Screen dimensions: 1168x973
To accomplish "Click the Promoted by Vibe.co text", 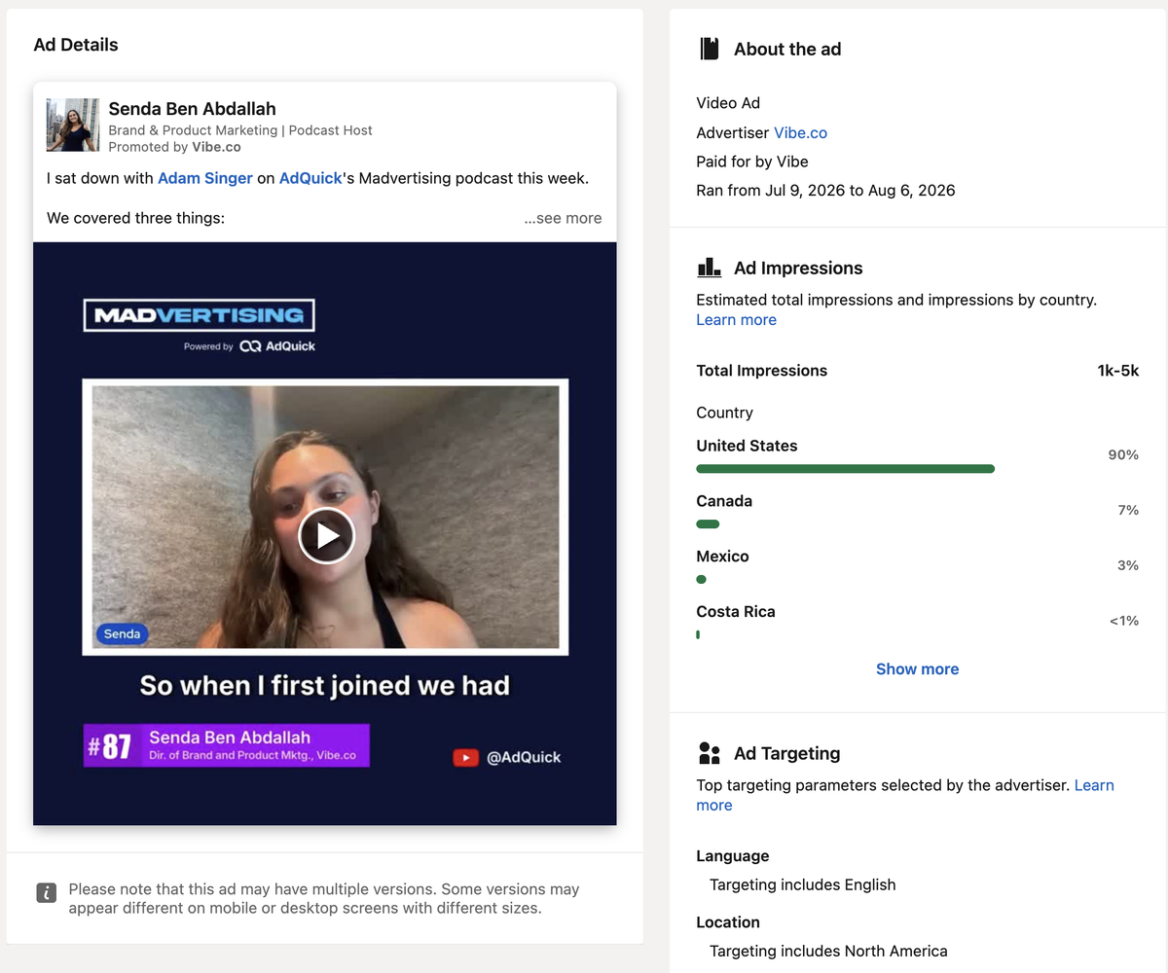I will click(174, 147).
